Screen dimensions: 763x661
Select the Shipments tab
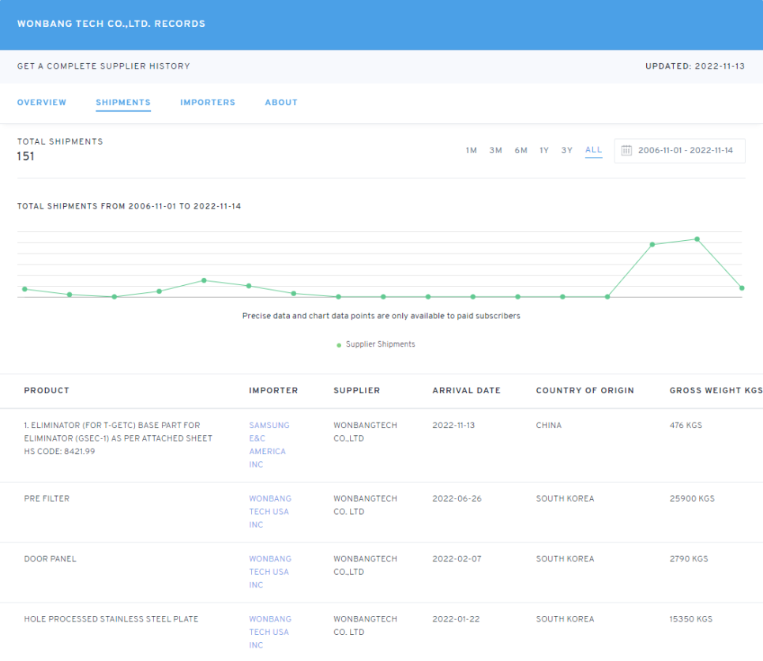pyautogui.click(x=123, y=103)
